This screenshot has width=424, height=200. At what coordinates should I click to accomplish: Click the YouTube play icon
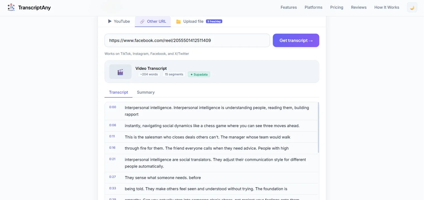(x=110, y=21)
